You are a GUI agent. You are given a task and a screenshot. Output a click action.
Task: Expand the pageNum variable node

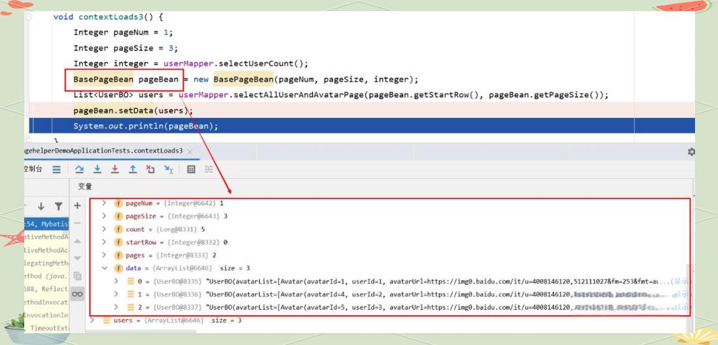coord(104,203)
